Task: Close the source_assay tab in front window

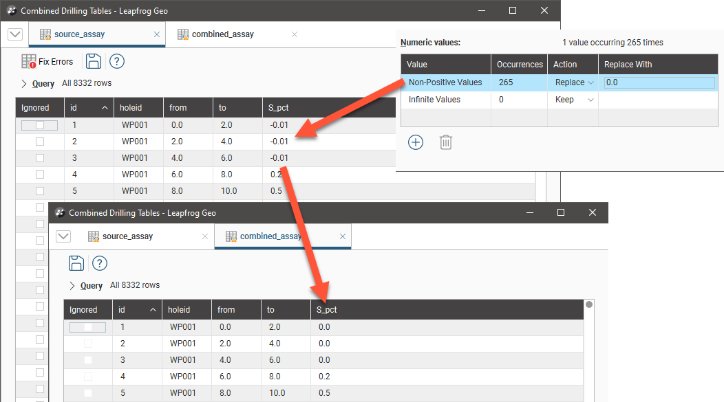Action: 205,236
